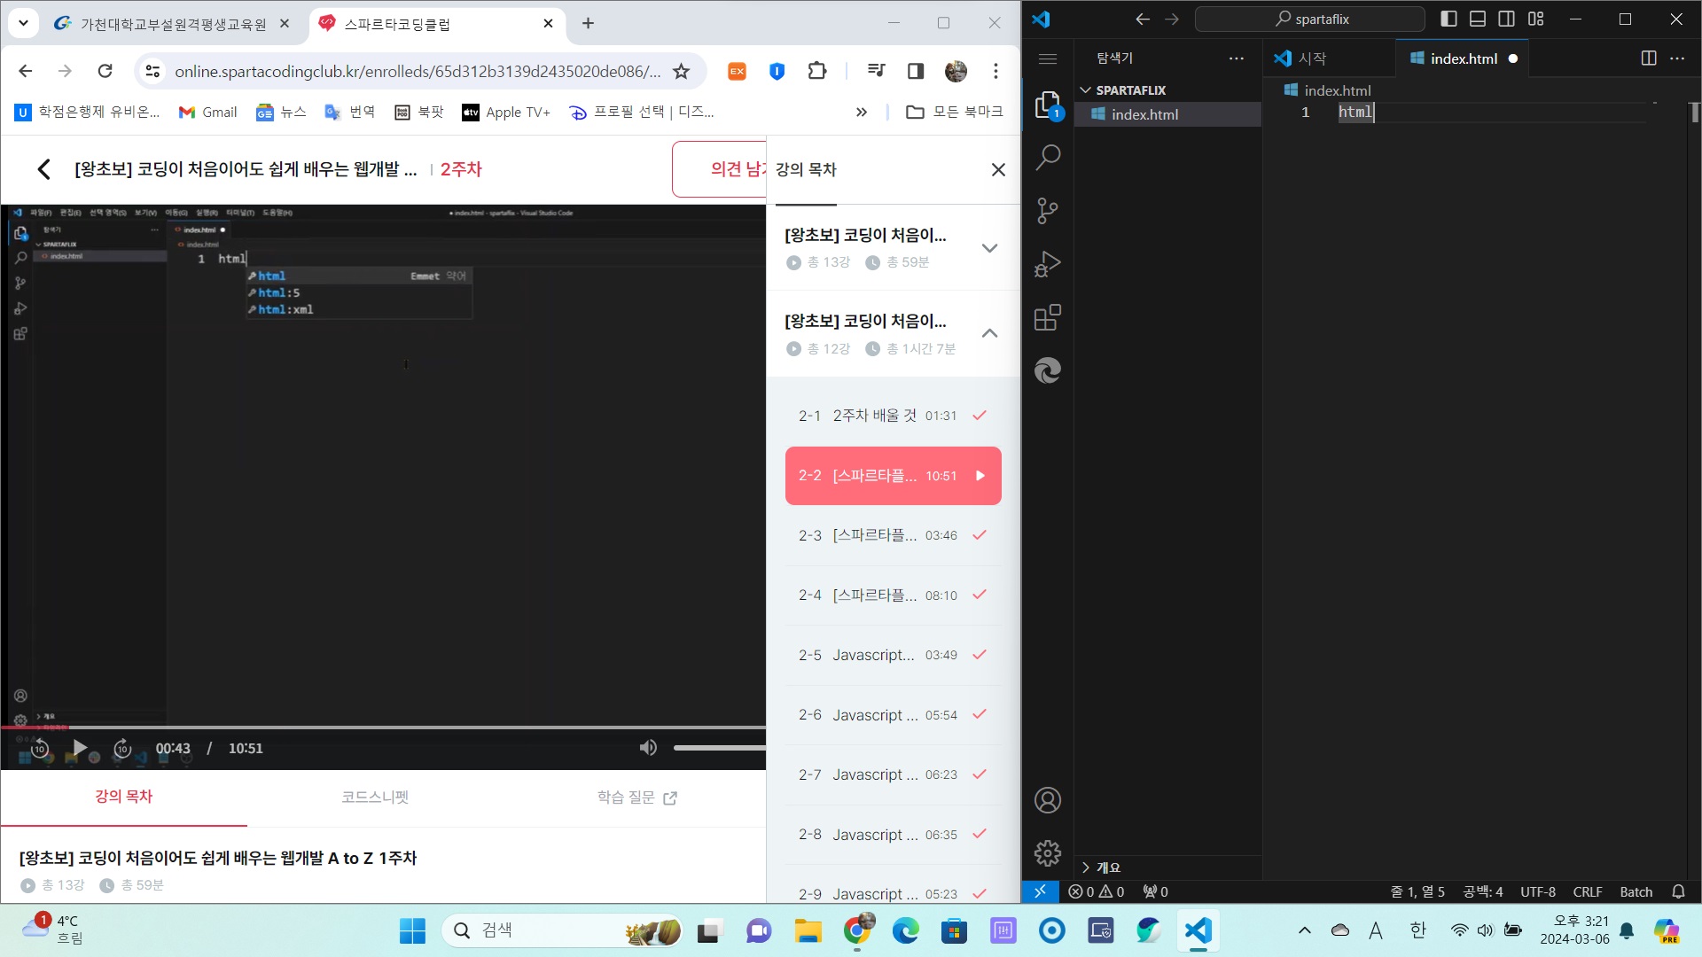This screenshot has width=1702, height=957.
Task: Open lesson 2-7 Javascript
Action: click(x=893, y=774)
